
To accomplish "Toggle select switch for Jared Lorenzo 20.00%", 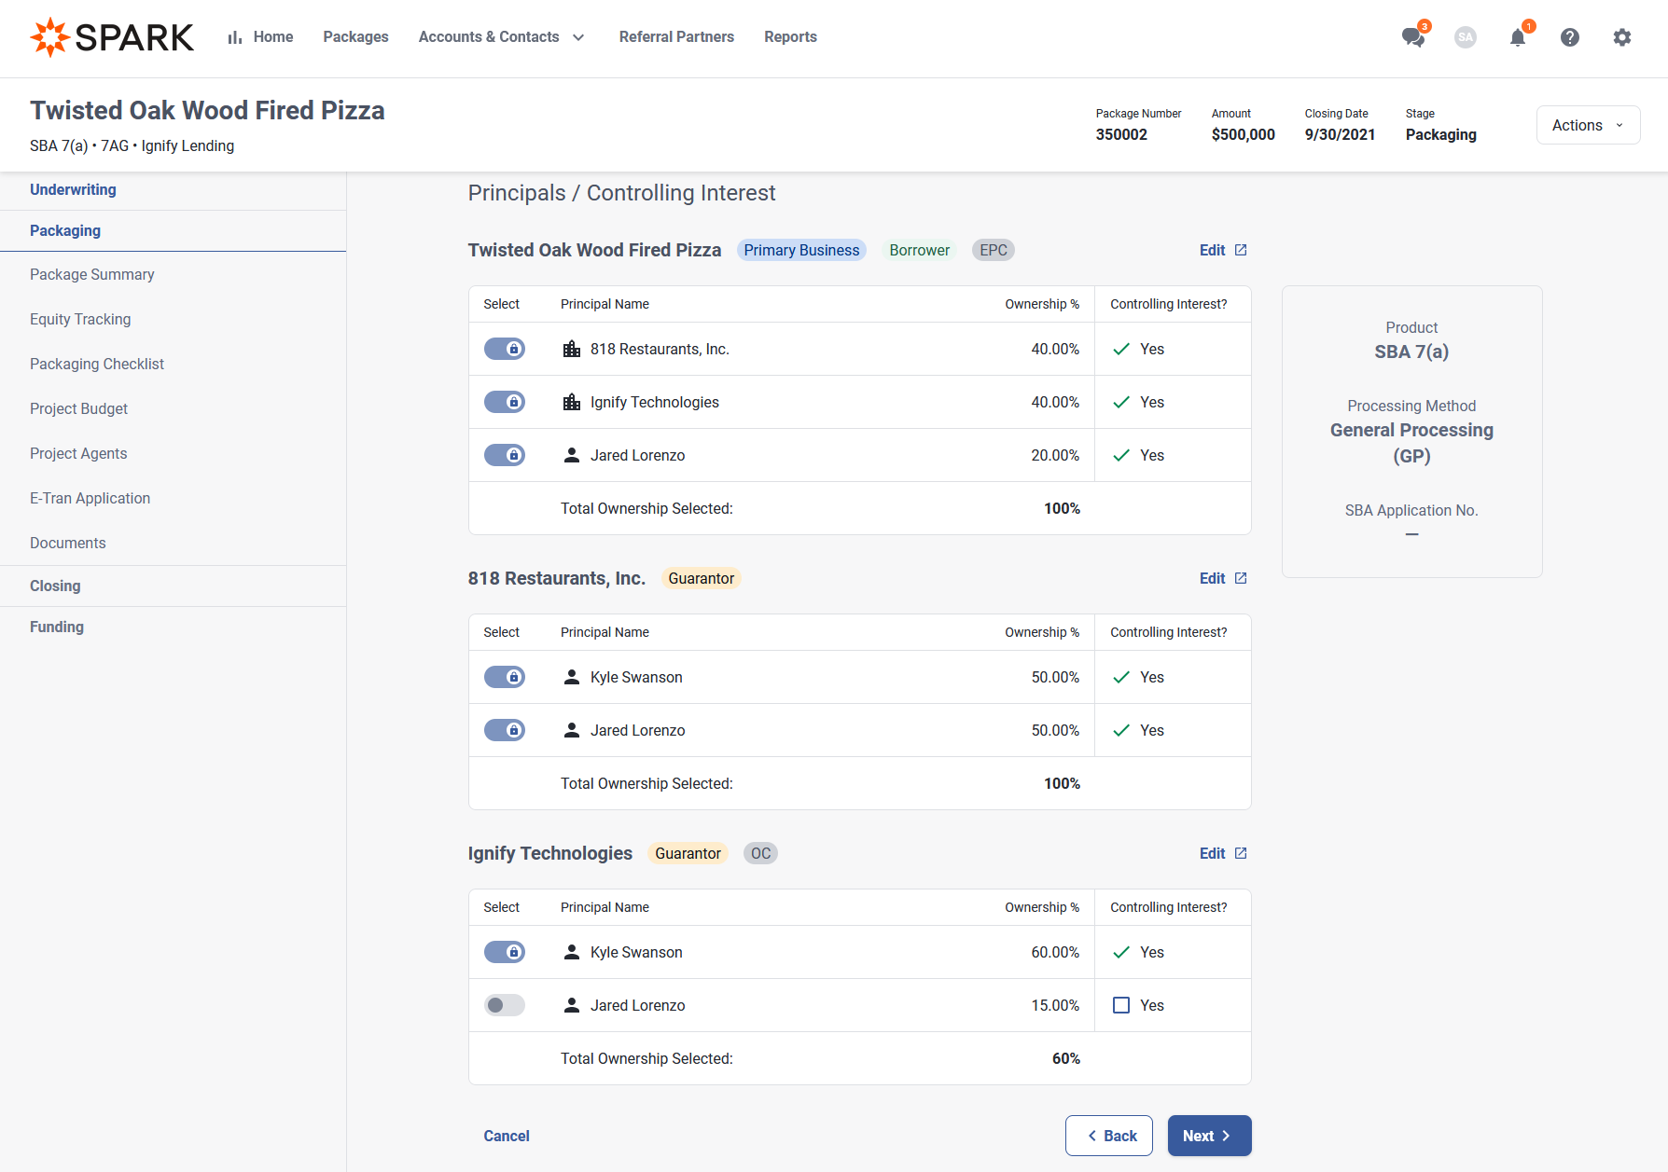I will click(x=505, y=455).
